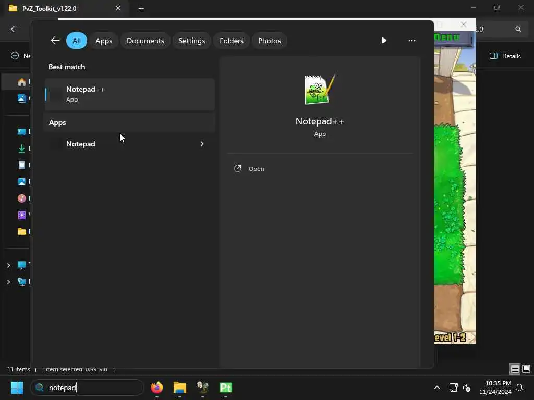534x400 pixels.
Task: Toggle the Details pane in Explorer
Action: point(505,56)
